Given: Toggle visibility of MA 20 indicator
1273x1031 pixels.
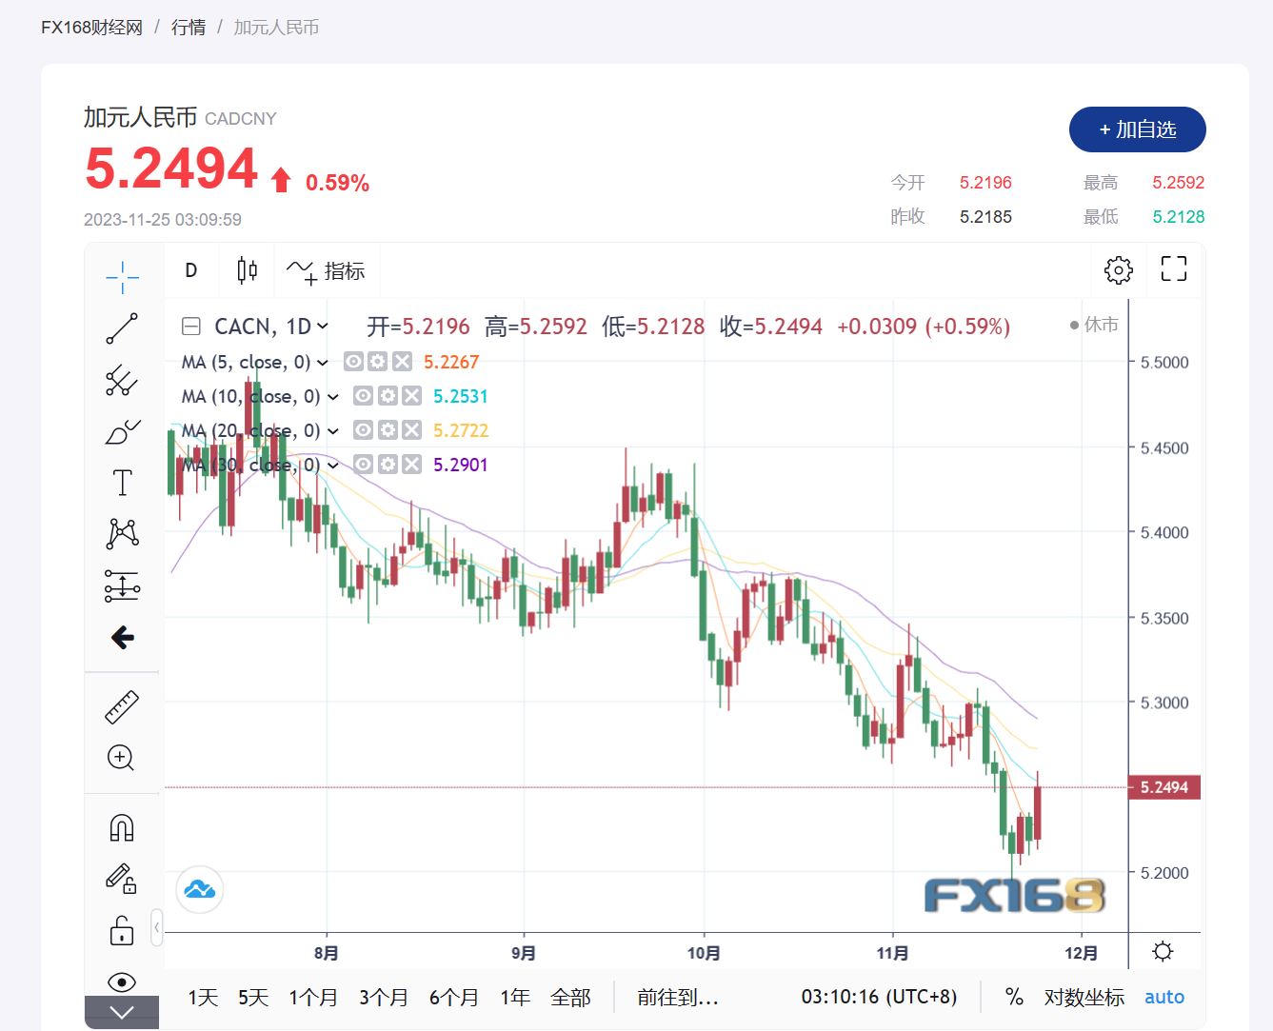Looking at the screenshot, I should (x=363, y=430).
